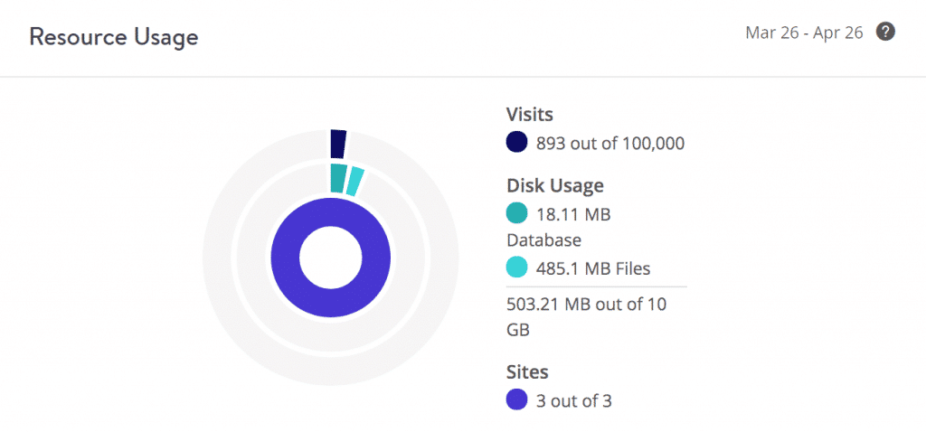Click the purple Sites legend dot
The image size is (926, 432).
[516, 399]
